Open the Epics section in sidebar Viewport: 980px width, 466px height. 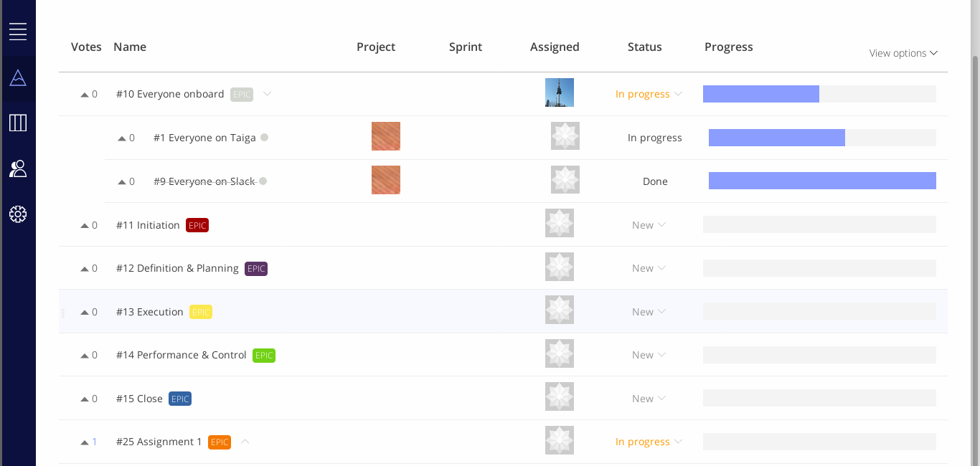pos(18,78)
